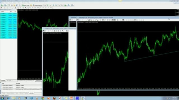
Task: Switch to line chart display
Action: tap(50, 5)
